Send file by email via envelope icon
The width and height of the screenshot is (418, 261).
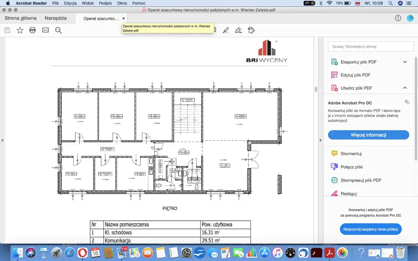tap(45, 30)
